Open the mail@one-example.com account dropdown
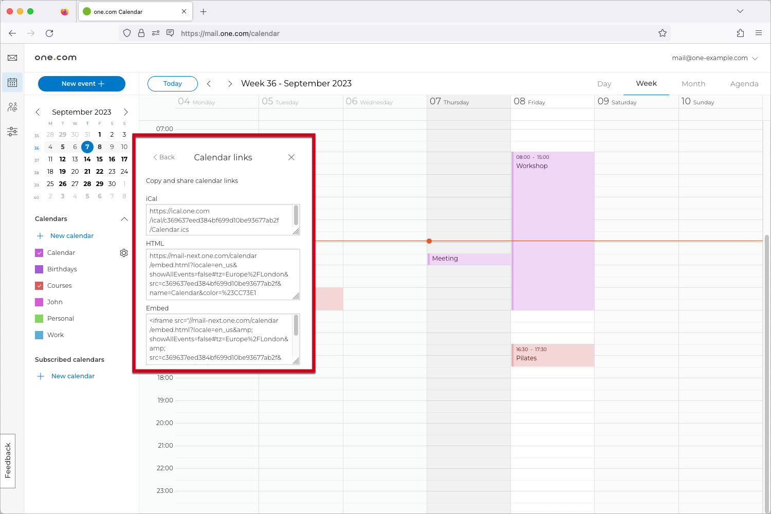This screenshot has width=771, height=514. pyautogui.click(x=714, y=58)
